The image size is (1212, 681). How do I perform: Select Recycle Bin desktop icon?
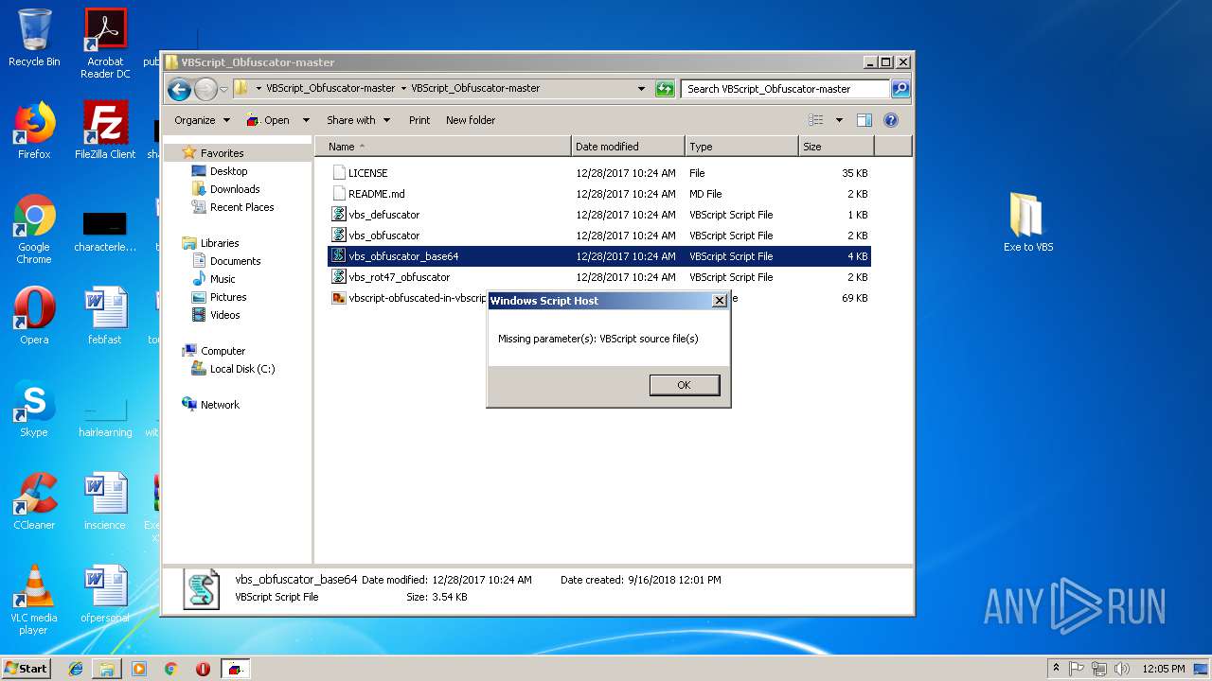point(34,38)
